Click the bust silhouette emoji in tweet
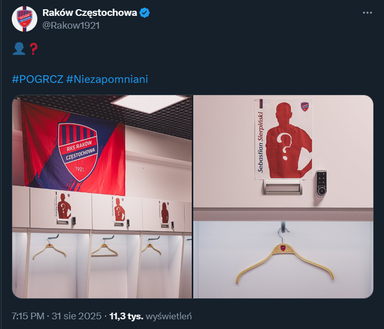This screenshot has width=384, height=329. pyautogui.click(x=19, y=49)
